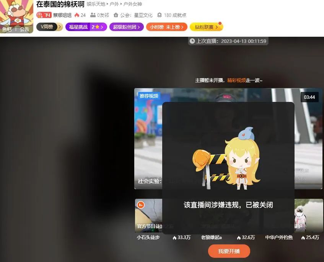Viewport: 324px width, 262px height.
Task: Open streamer 中华户外钓鱼
Action: (x=279, y=237)
